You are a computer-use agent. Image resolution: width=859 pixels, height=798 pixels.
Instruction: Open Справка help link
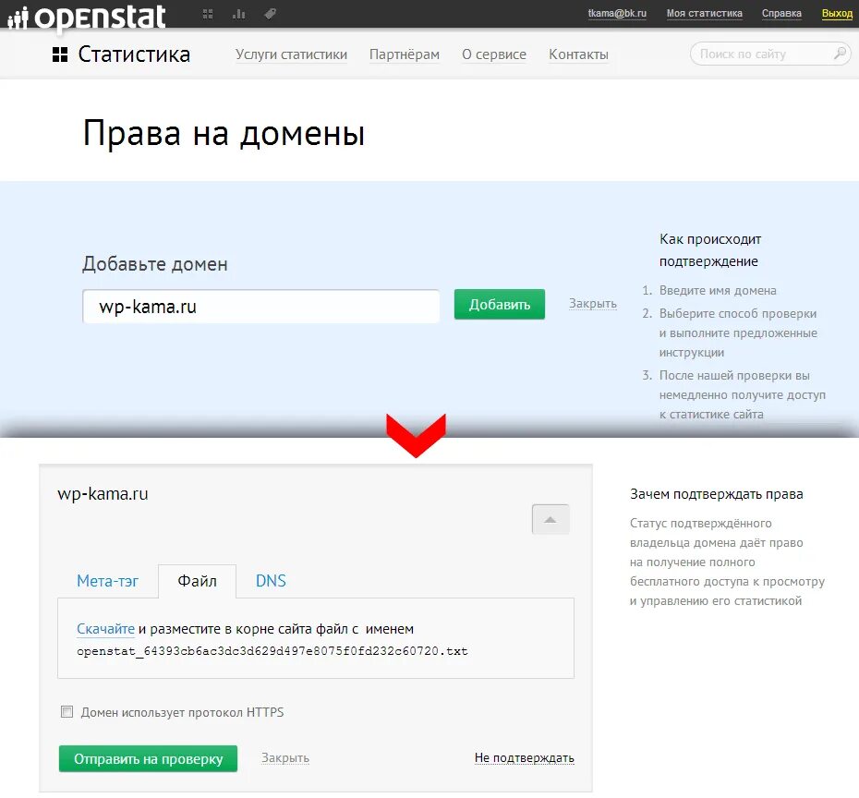pos(781,13)
